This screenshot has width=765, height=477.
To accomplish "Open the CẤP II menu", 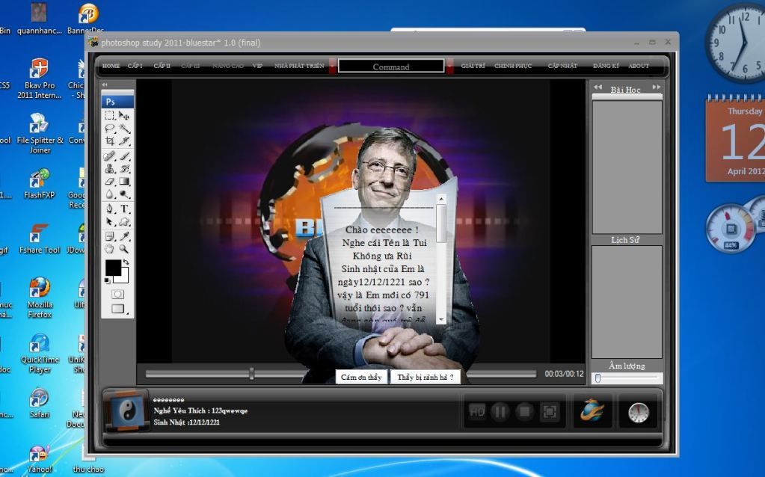I will [x=162, y=66].
